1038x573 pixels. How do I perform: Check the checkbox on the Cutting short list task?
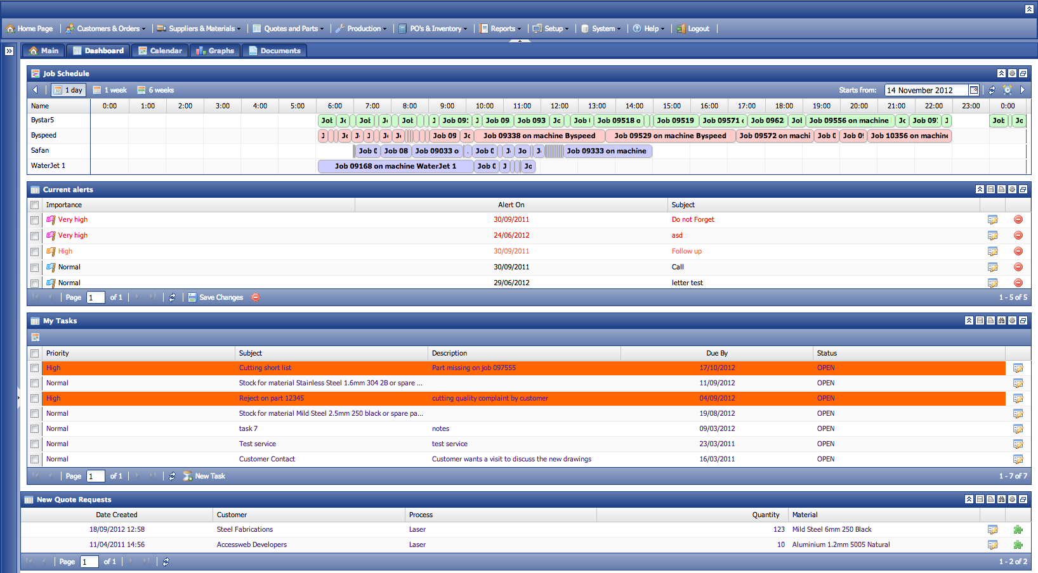coord(35,368)
